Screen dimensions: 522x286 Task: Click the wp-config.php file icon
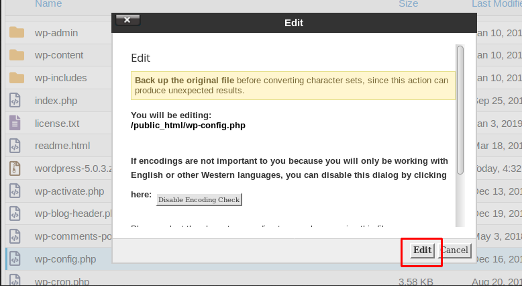[x=15, y=259]
